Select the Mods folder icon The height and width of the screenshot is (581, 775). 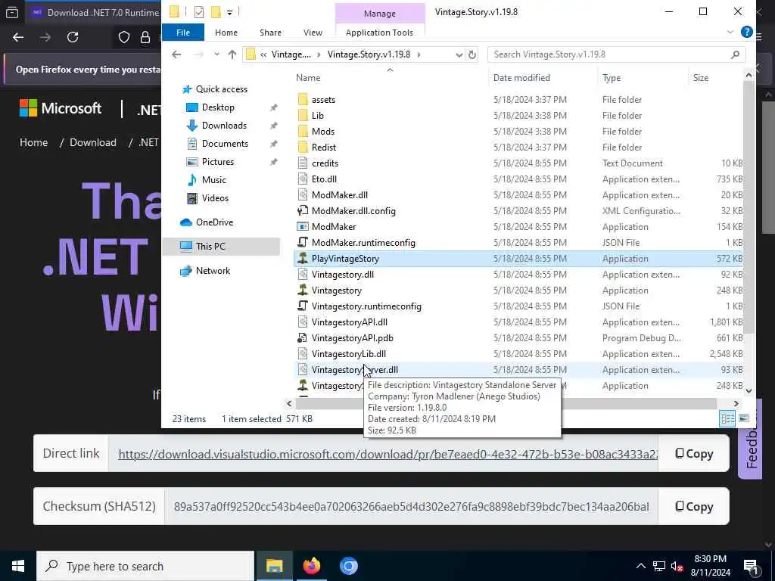(x=303, y=132)
